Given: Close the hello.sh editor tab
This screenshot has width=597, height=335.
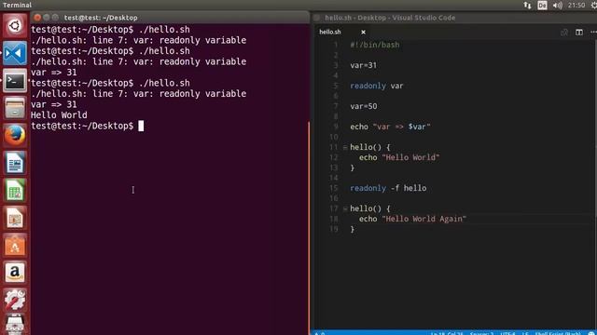Looking at the screenshot, I should 363,33.
